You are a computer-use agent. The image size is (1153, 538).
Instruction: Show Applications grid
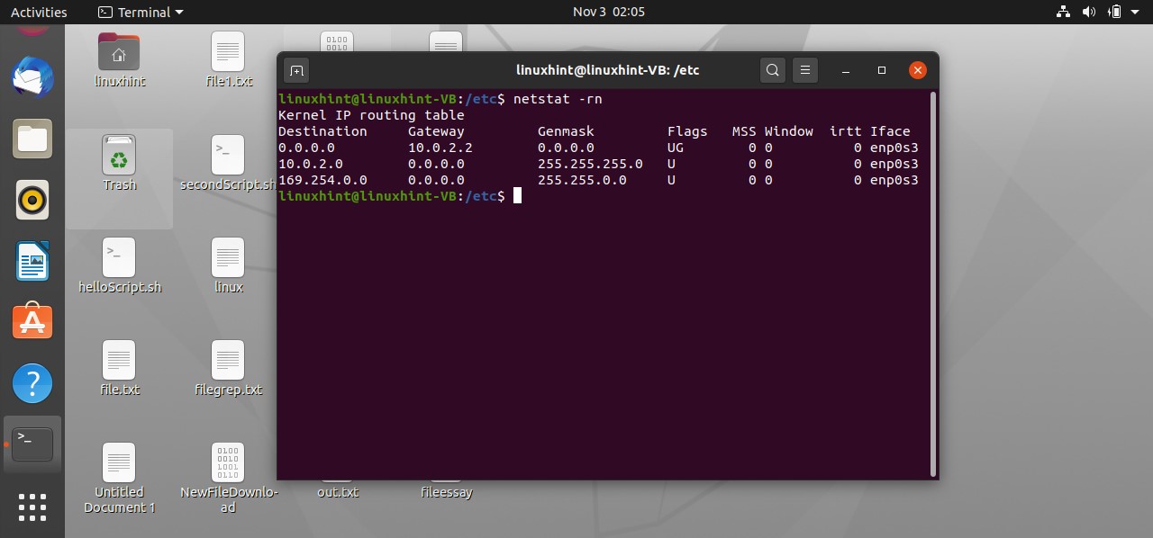tap(32, 507)
